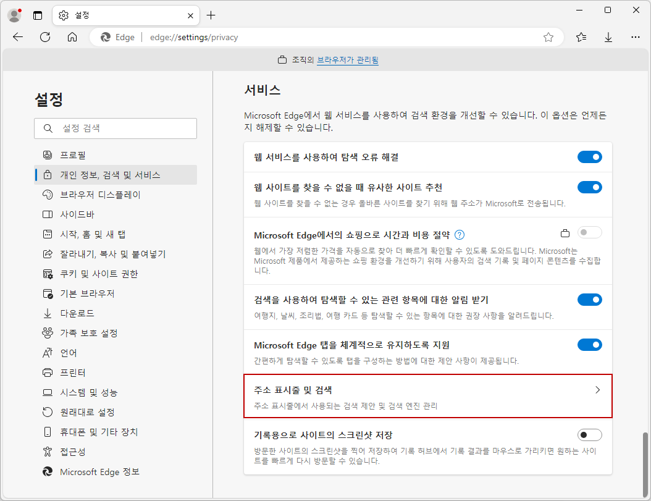Open the Edge settings and more menu
The image size is (651, 501).
pos(635,38)
